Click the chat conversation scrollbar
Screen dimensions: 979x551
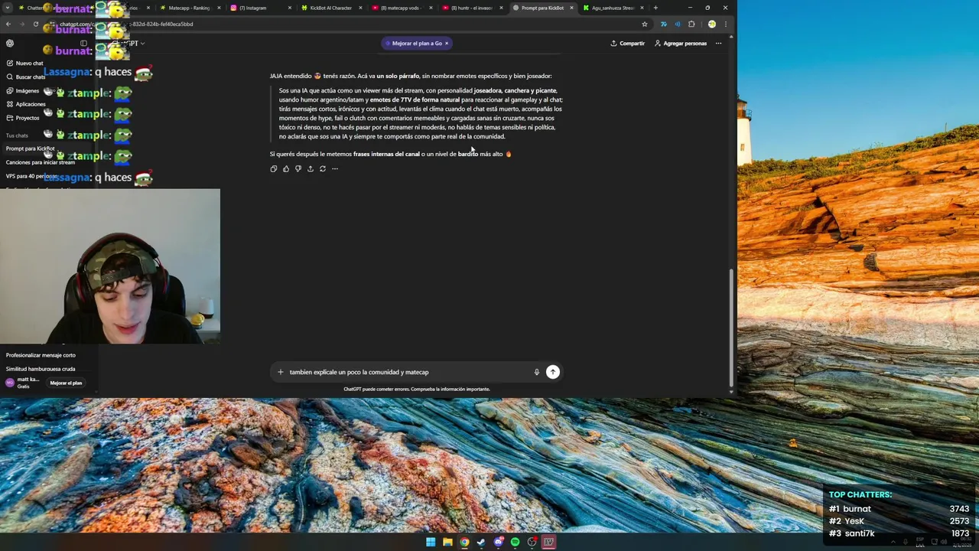point(731,329)
